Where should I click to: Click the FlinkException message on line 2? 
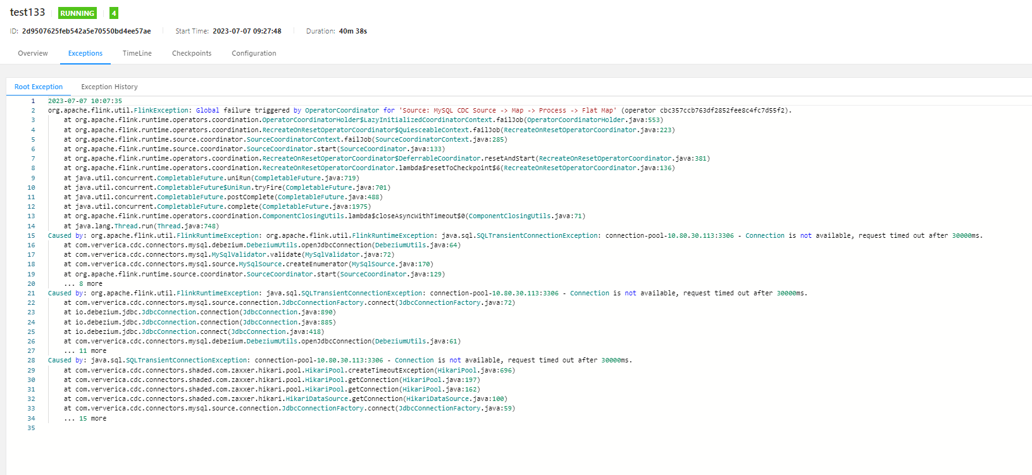420,110
